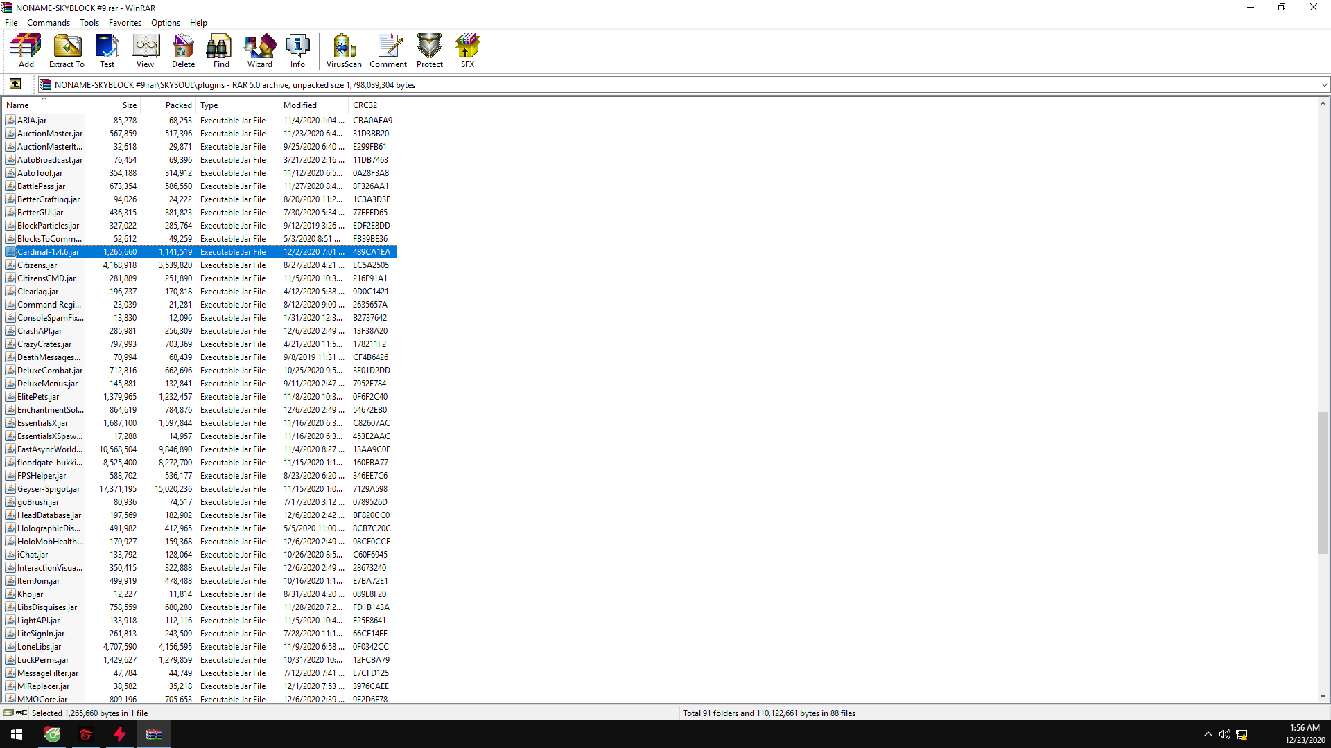Open the Windows Start menu
This screenshot has height=748, width=1331.
pos(17,734)
